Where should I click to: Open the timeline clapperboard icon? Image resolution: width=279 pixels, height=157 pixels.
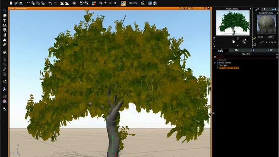(143, 3)
